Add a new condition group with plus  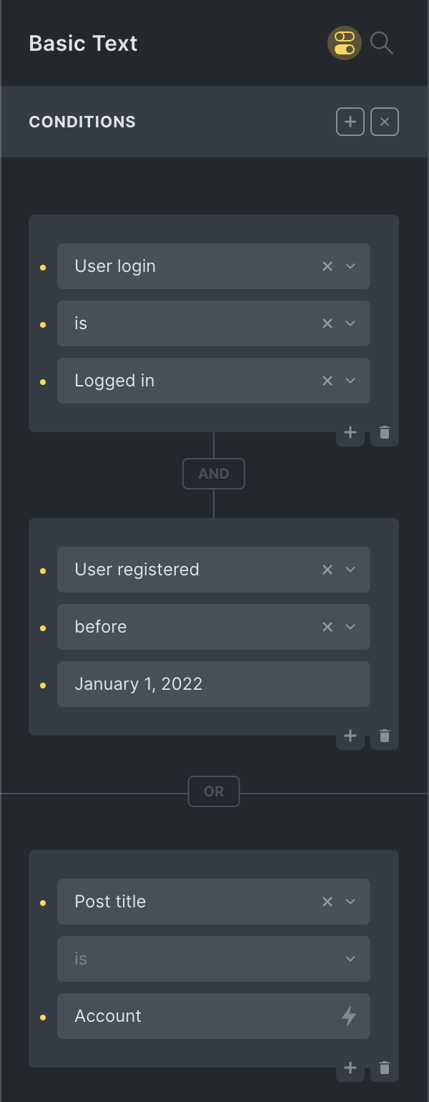pyautogui.click(x=350, y=122)
